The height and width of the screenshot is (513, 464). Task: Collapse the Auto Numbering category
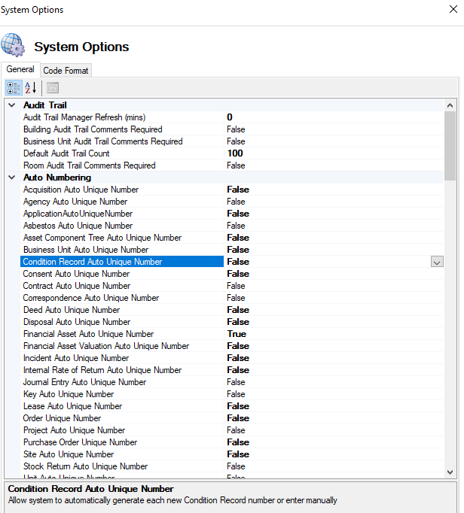tap(11, 178)
